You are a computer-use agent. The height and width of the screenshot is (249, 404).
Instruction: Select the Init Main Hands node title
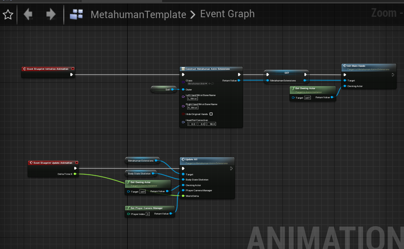356,66
